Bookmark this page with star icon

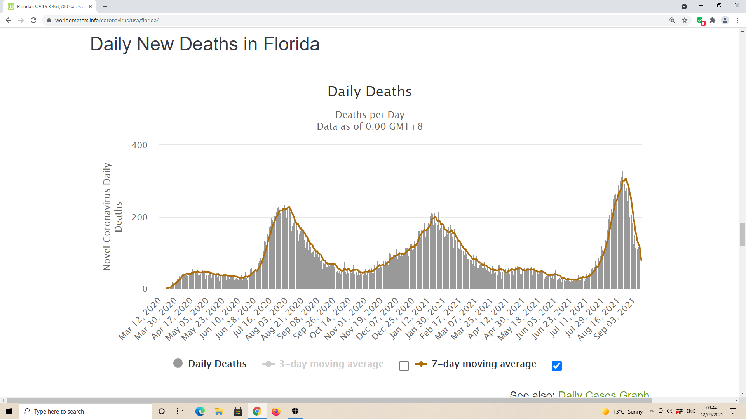click(685, 20)
